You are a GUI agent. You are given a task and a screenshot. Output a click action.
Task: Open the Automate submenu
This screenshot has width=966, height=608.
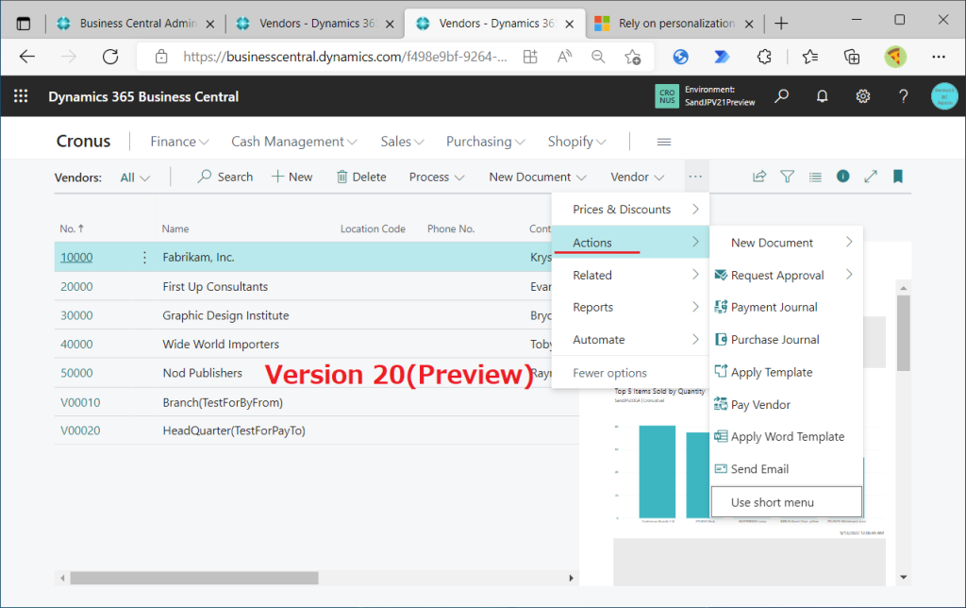coord(630,339)
